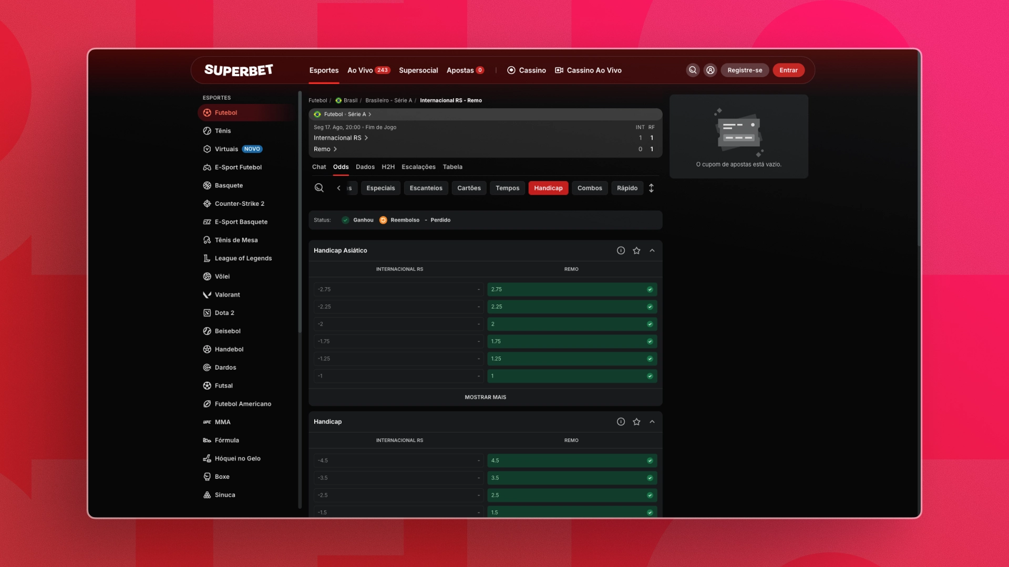Open Remo team details
The width and height of the screenshot is (1009, 567).
coord(325,150)
